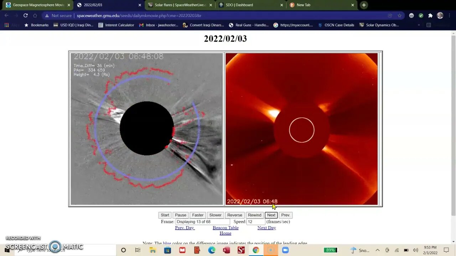
Task: Click the Slower button
Action: (215, 215)
